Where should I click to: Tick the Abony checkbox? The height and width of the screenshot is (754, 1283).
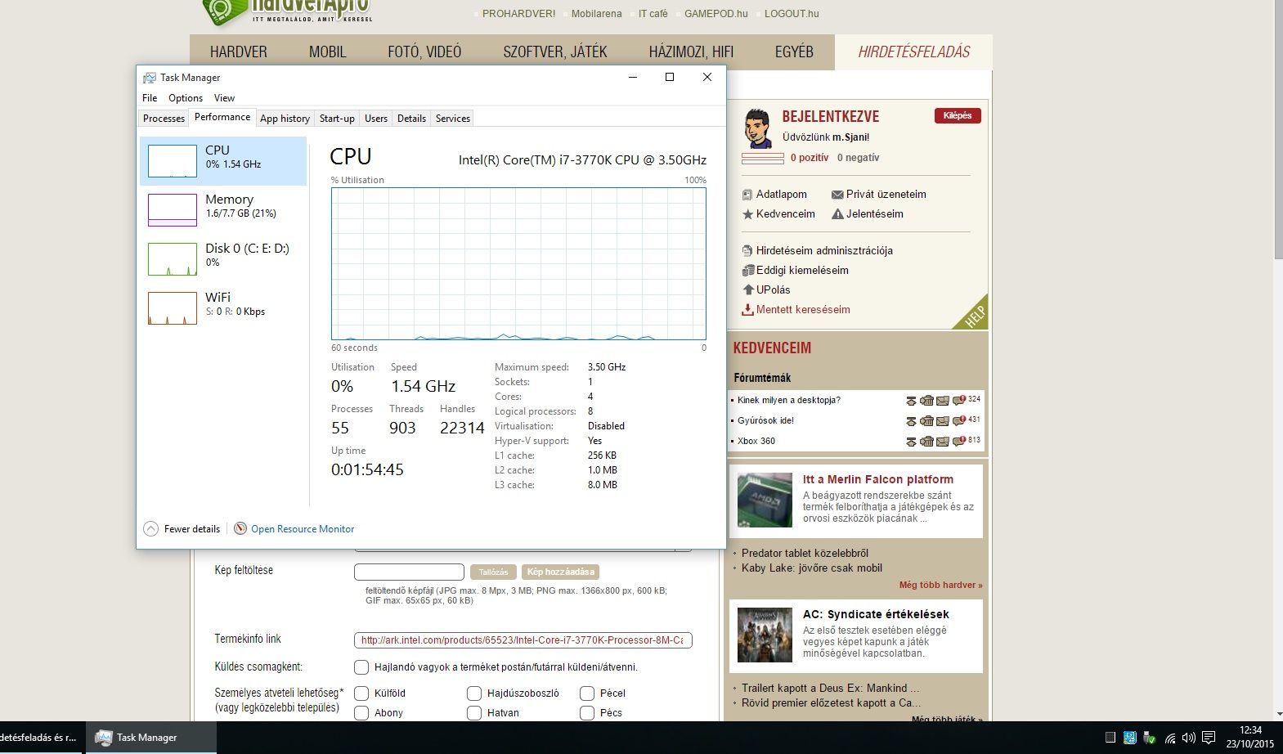pos(361,713)
